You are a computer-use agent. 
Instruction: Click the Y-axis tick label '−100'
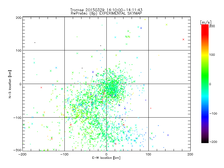click(x=17, y=118)
